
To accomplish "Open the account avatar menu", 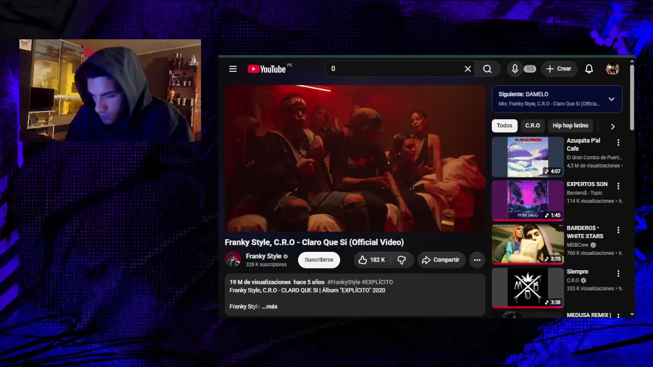I will (612, 69).
